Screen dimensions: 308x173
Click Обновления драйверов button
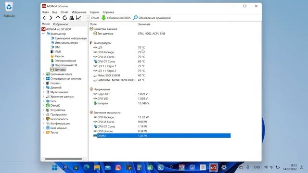coord(152,18)
